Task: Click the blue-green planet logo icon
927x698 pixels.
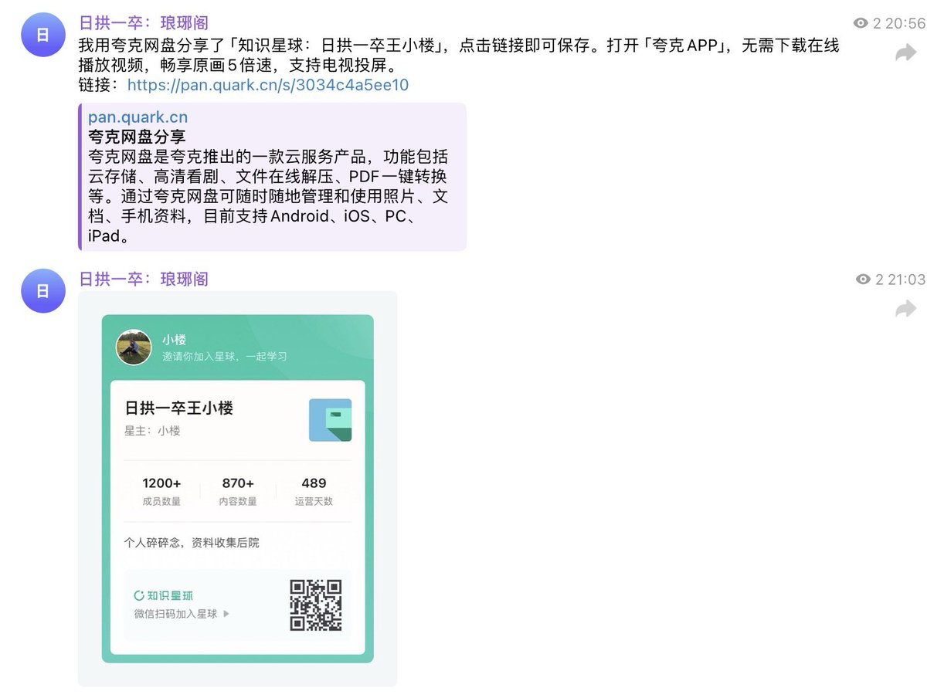Action: pos(330,420)
